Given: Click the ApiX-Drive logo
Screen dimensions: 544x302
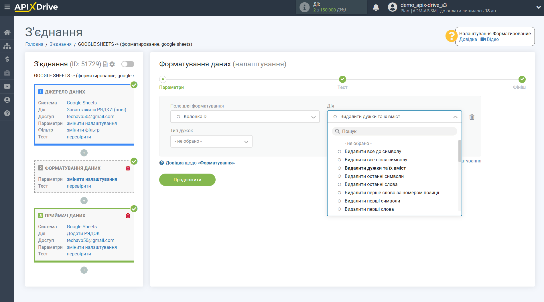Looking at the screenshot, I should click(36, 7).
